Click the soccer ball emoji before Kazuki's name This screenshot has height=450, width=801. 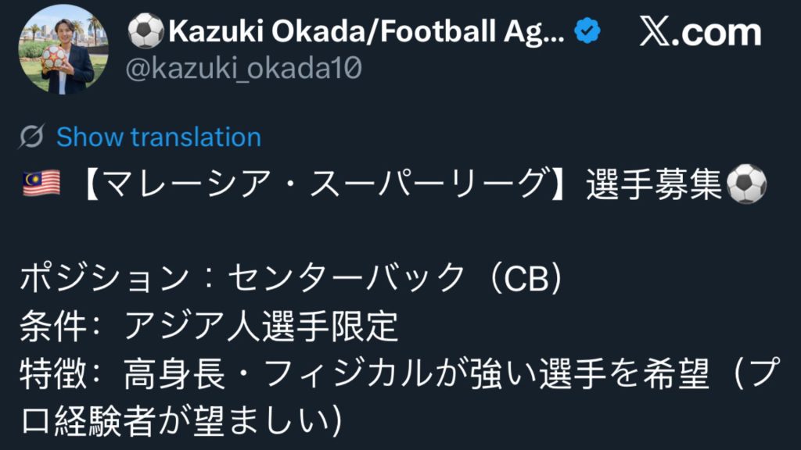pyautogui.click(x=145, y=31)
